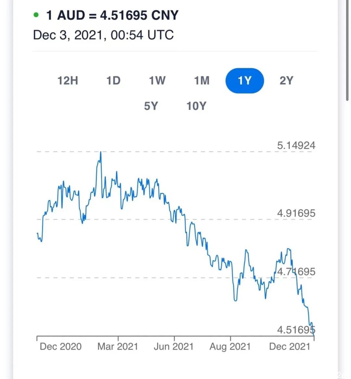Switch chart to 1D range

[x=113, y=81]
